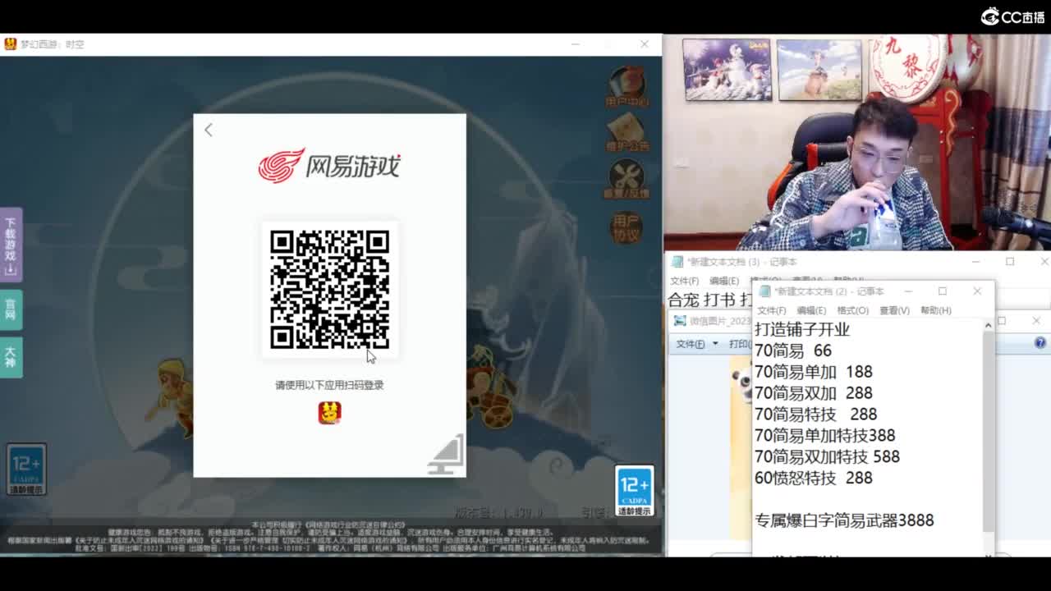This screenshot has width=1051, height=591.
Task: Maximize Notepad (3) window
Action: tap(1010, 262)
